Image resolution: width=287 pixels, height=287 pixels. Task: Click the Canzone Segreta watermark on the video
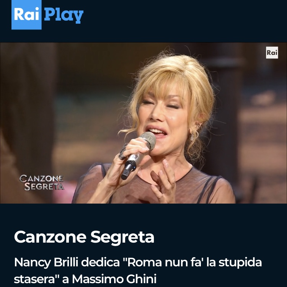(42, 183)
